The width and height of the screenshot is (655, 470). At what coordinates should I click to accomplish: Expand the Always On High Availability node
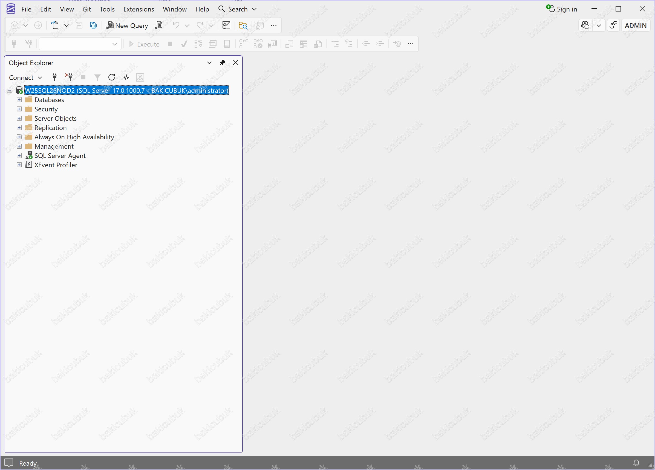pyautogui.click(x=19, y=137)
